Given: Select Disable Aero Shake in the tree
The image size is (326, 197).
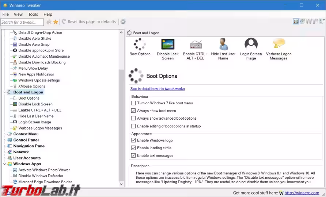Looking at the screenshot, I should 35,38.
